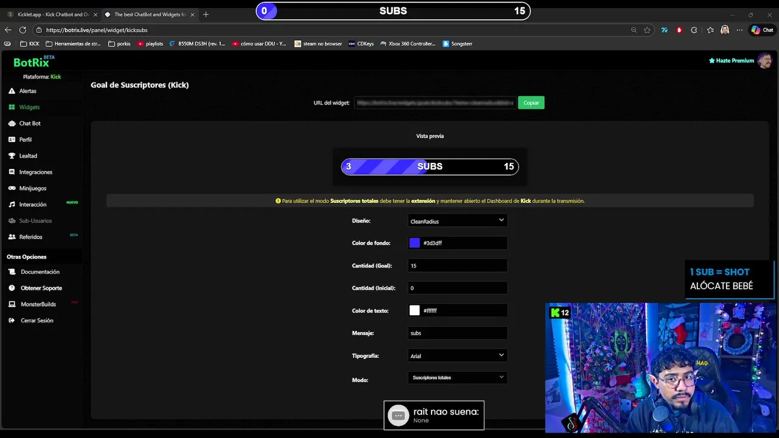This screenshot has height=438, width=779.
Task: Close the BotRix browser tab
Action: [x=192, y=14]
